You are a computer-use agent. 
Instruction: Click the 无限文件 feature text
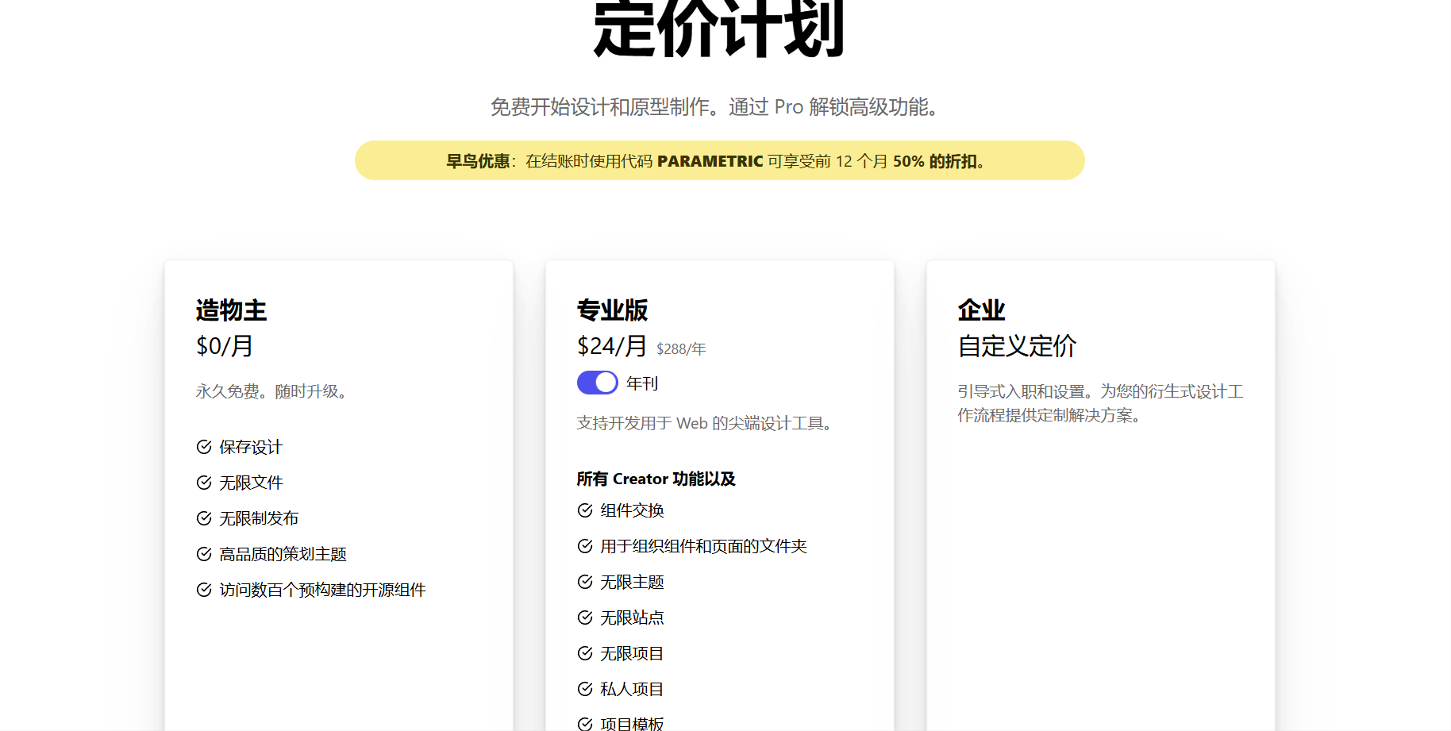251,483
